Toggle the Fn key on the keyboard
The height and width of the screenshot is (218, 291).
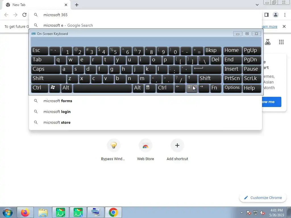click(216, 89)
